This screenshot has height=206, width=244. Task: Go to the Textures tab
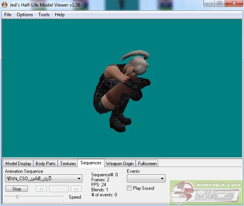[x=68, y=164]
